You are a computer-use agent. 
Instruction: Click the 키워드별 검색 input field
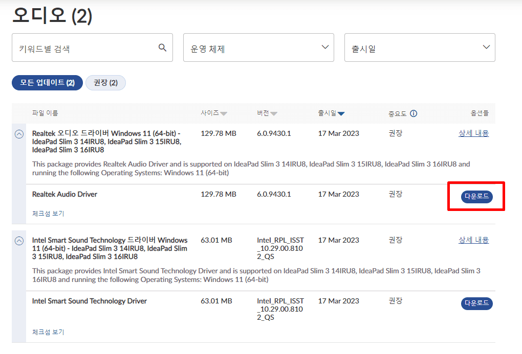[x=92, y=48]
